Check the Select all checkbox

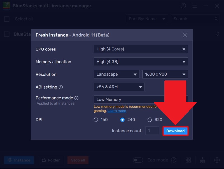click(7, 19)
